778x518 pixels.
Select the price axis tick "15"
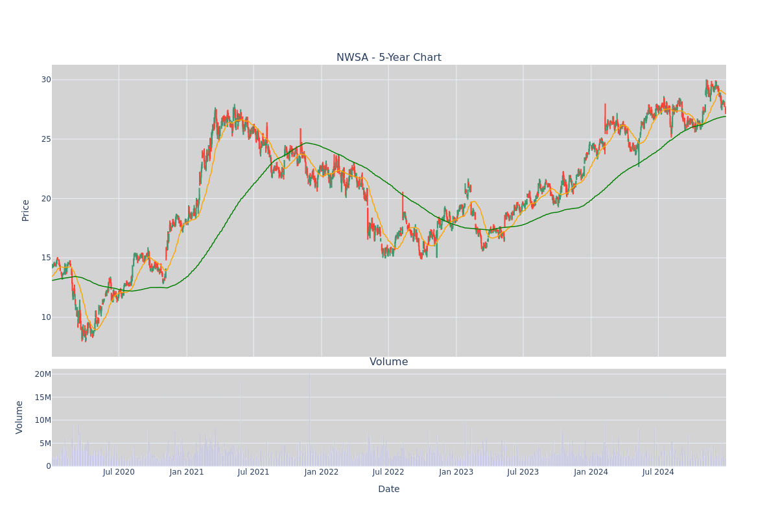click(x=46, y=258)
